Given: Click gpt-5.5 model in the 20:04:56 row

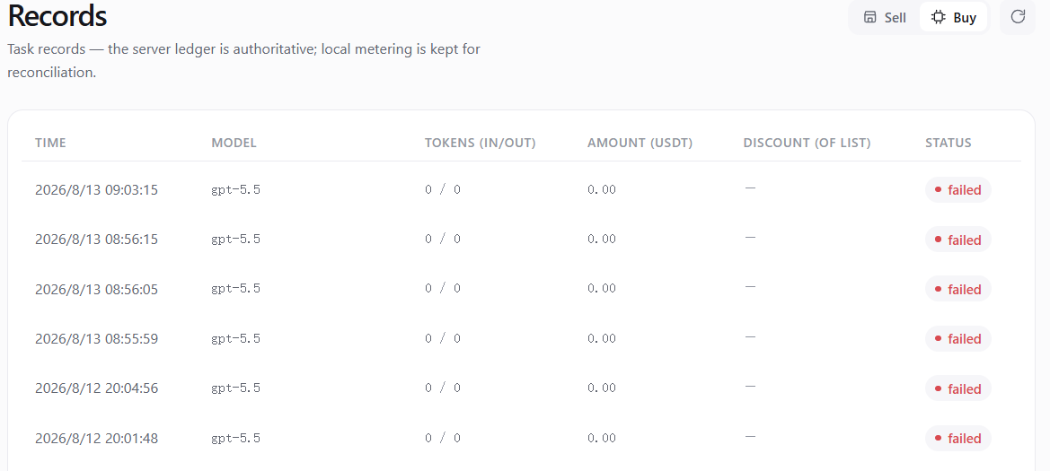Looking at the screenshot, I should click(x=235, y=388).
